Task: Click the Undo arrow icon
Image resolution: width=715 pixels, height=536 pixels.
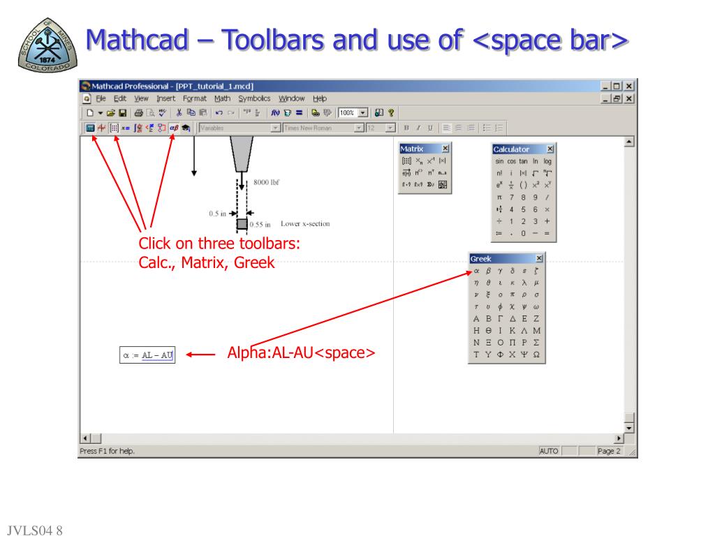Action: point(219,112)
